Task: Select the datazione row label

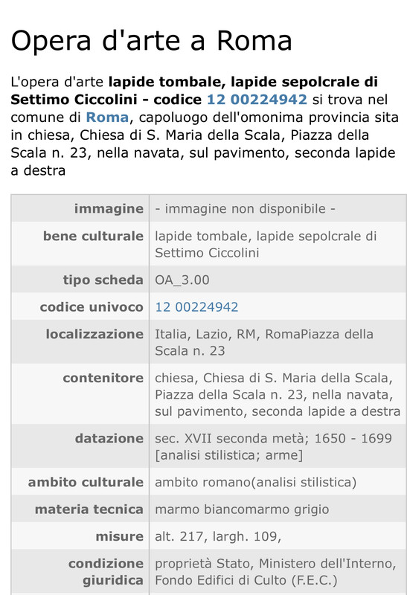Action: 109,438
